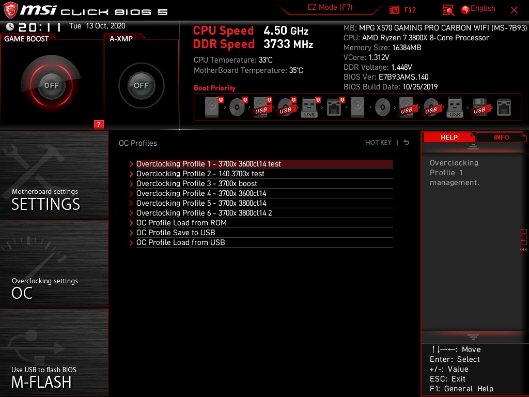
Task: Click the Overclocking Profile 1 management help text
Action: click(x=454, y=173)
